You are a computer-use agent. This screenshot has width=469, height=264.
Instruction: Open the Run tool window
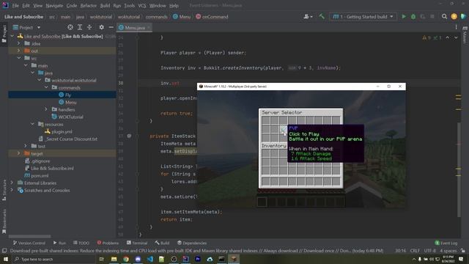59,243
